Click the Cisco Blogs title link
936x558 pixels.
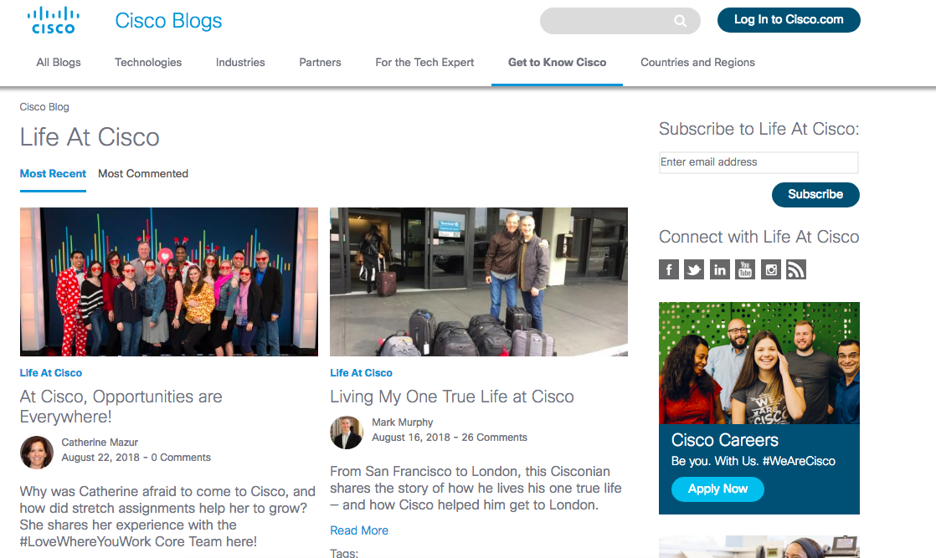click(168, 21)
